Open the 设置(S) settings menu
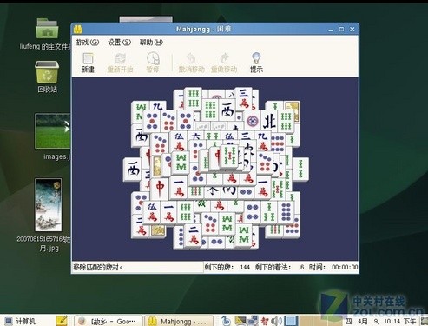The width and height of the screenshot is (428, 326). 119,43
